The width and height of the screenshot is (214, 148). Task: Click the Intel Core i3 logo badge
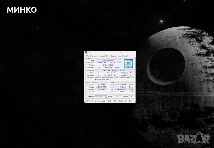pyautogui.click(x=128, y=64)
